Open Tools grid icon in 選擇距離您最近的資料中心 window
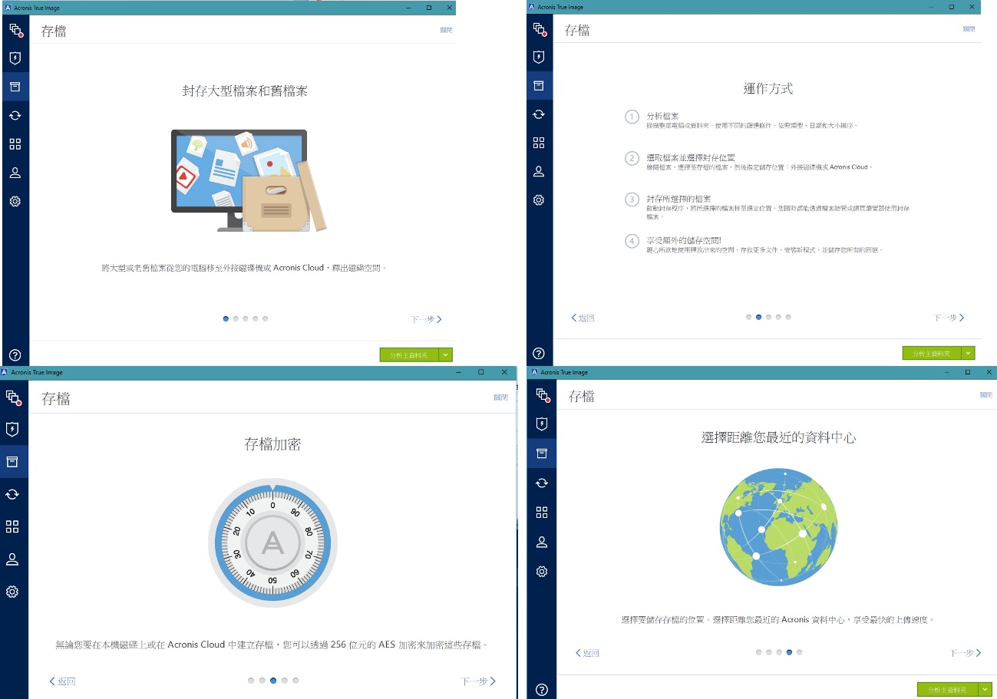 pyautogui.click(x=542, y=512)
